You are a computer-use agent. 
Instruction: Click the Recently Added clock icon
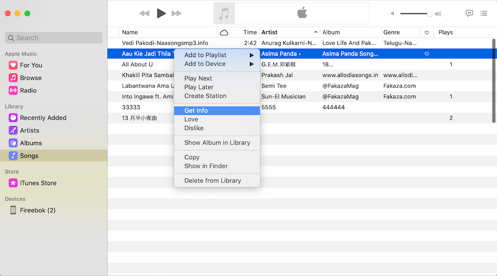[13, 118]
